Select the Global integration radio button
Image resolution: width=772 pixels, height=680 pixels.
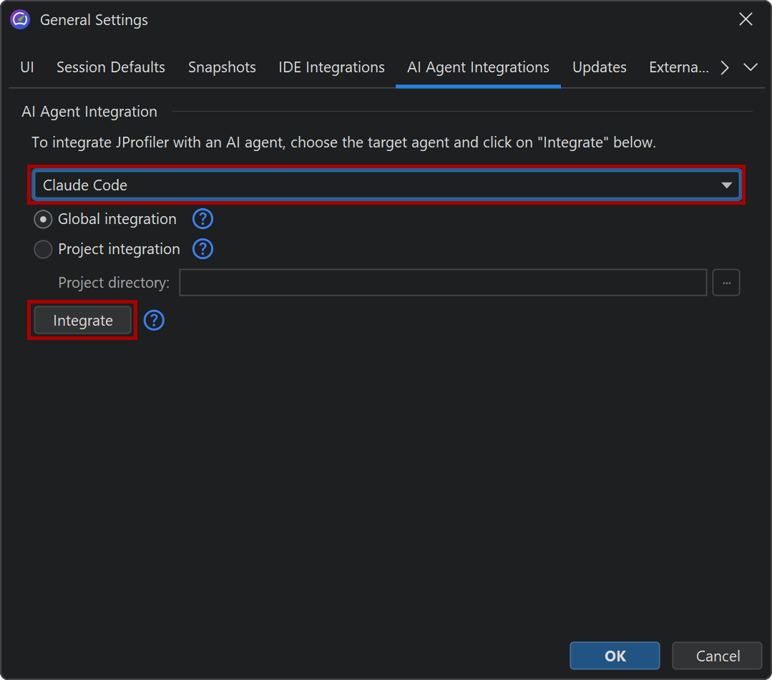[44, 219]
